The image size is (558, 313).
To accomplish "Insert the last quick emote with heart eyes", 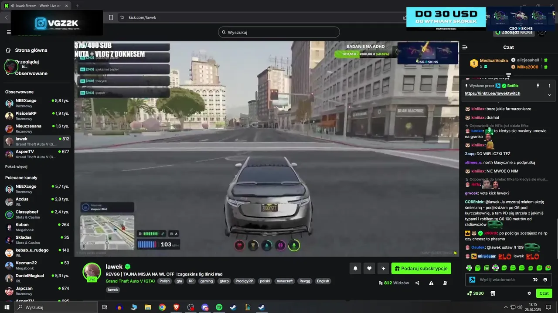I will click(x=548, y=267).
